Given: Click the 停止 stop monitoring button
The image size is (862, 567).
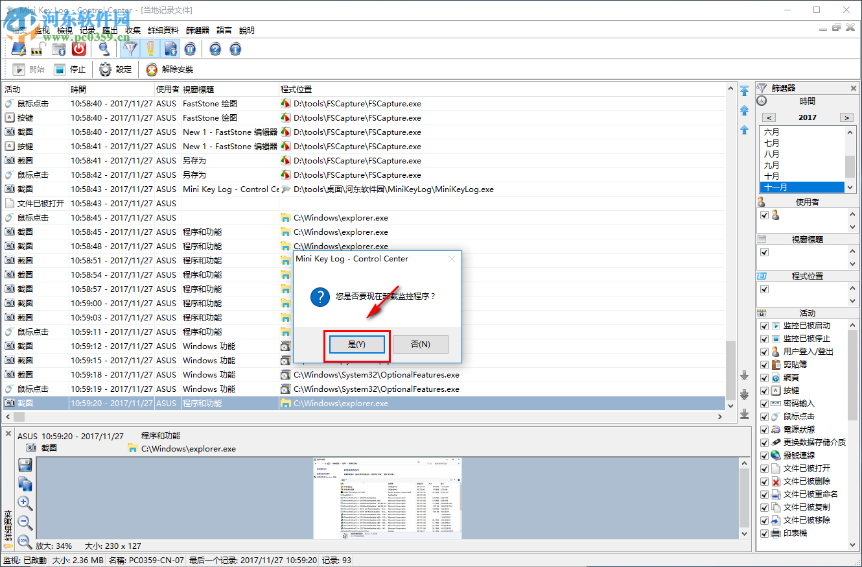Looking at the screenshot, I should tap(69, 69).
